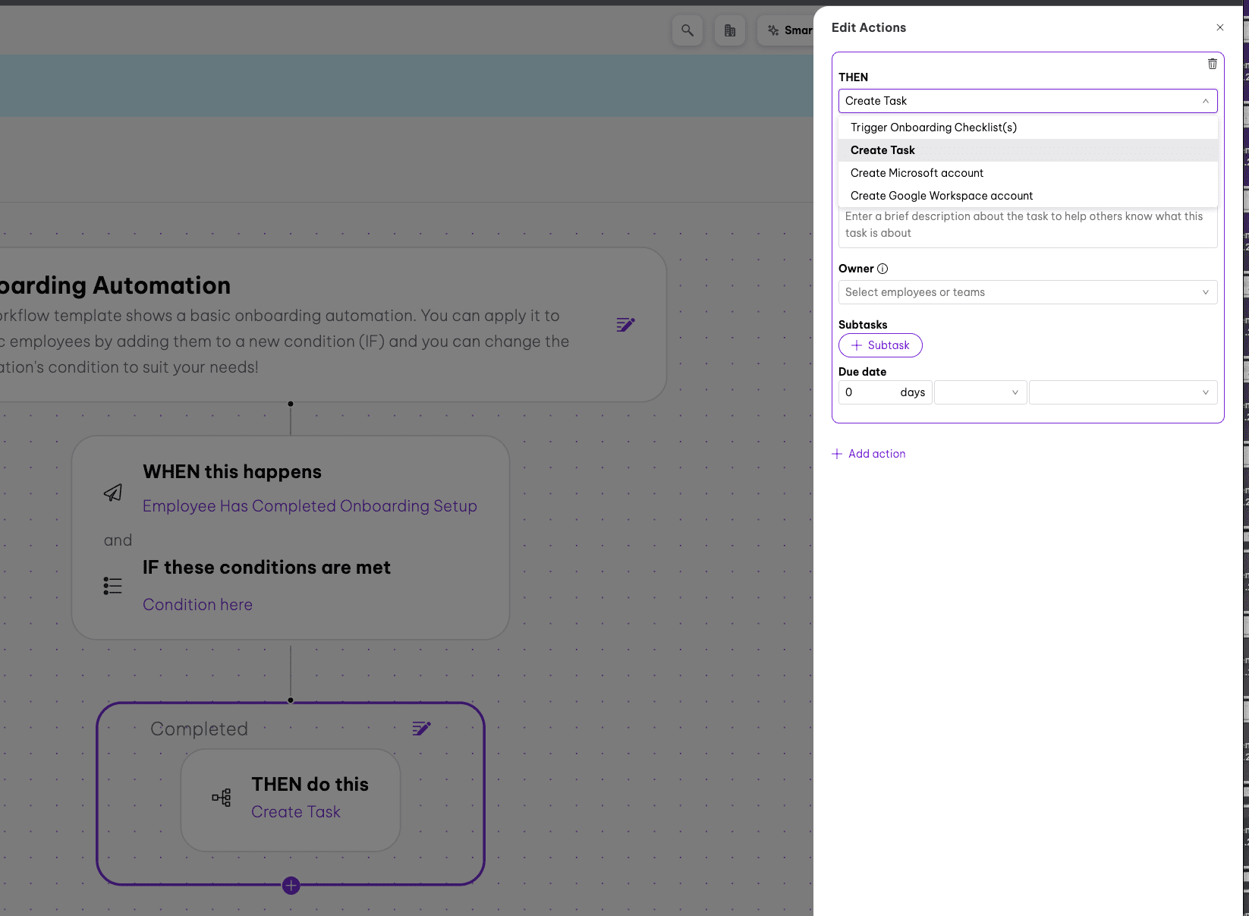Click the THEN do this heading
Viewport: 1249px width, 916px height.
[x=310, y=785]
